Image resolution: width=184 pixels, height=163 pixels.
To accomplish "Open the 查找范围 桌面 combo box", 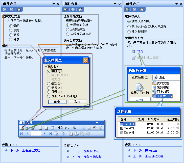I will coord(167,77).
